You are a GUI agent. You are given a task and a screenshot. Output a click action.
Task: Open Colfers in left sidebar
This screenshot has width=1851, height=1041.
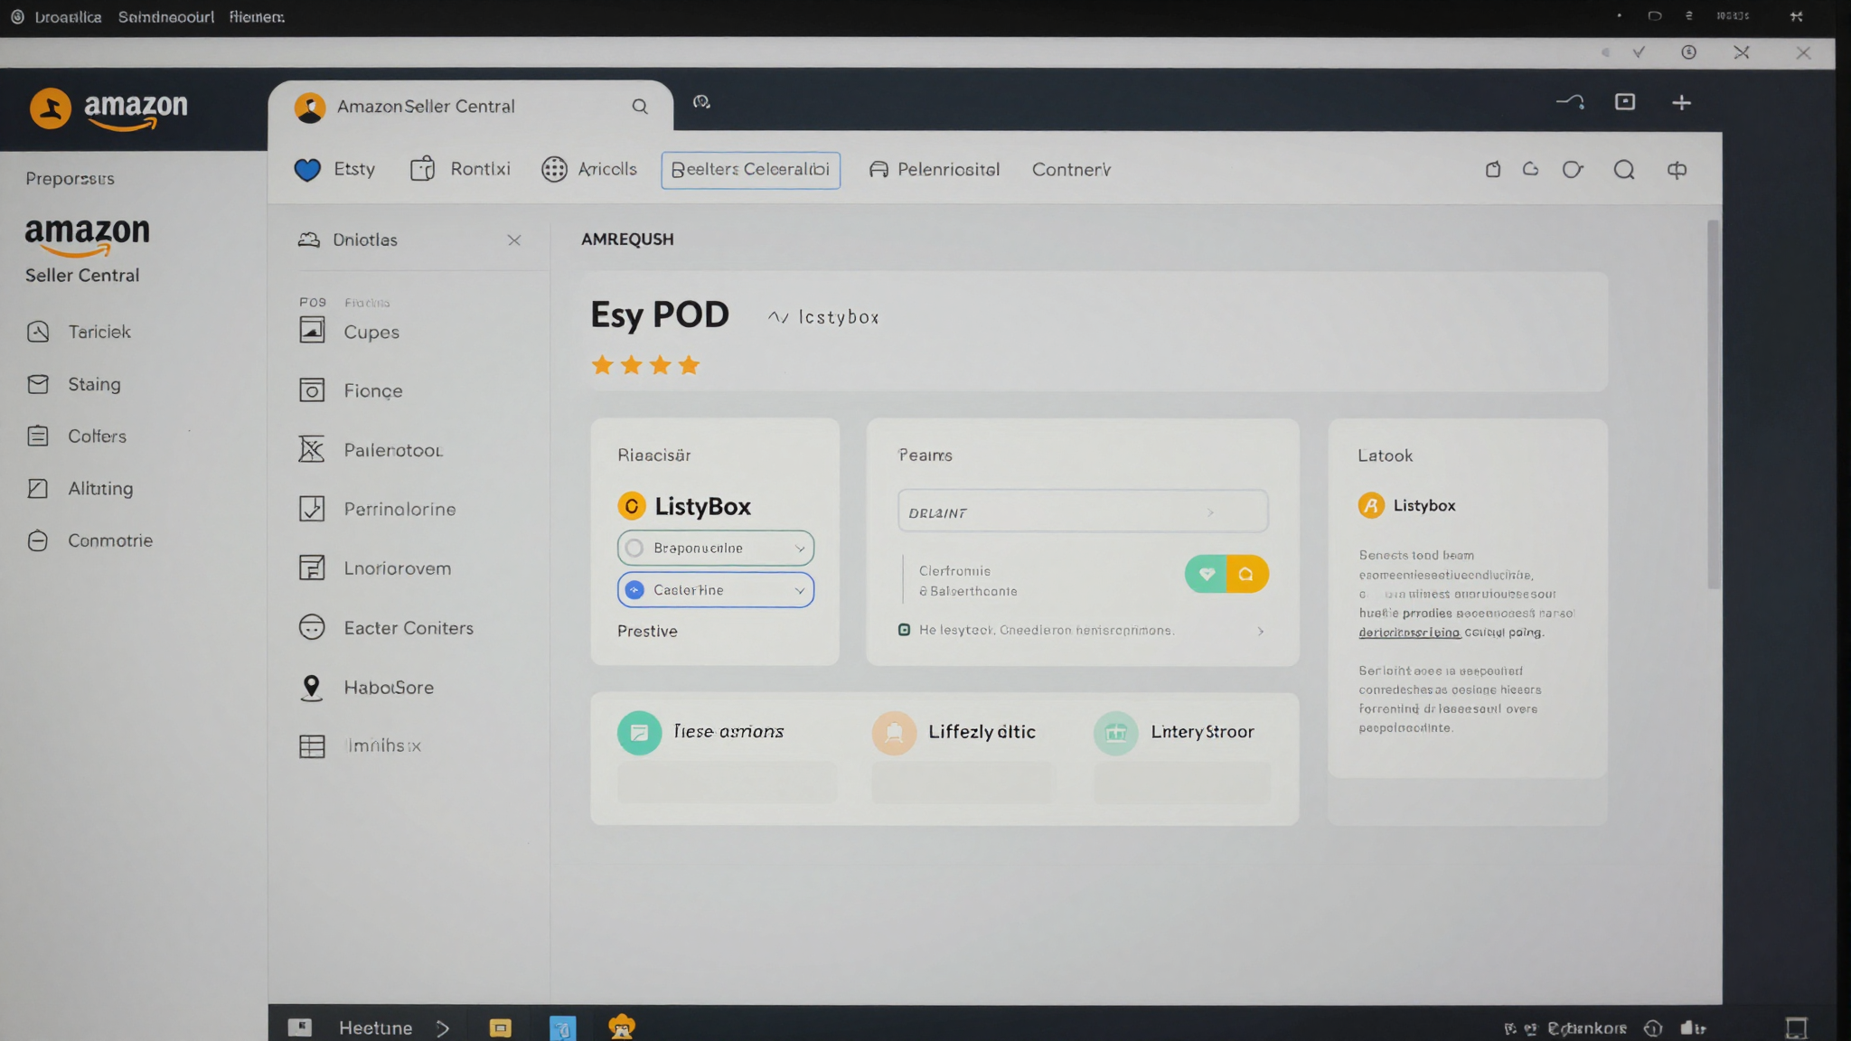pyautogui.click(x=77, y=436)
